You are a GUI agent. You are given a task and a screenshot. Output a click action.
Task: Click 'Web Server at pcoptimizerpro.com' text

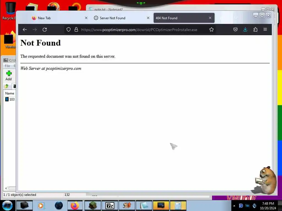pos(51,68)
